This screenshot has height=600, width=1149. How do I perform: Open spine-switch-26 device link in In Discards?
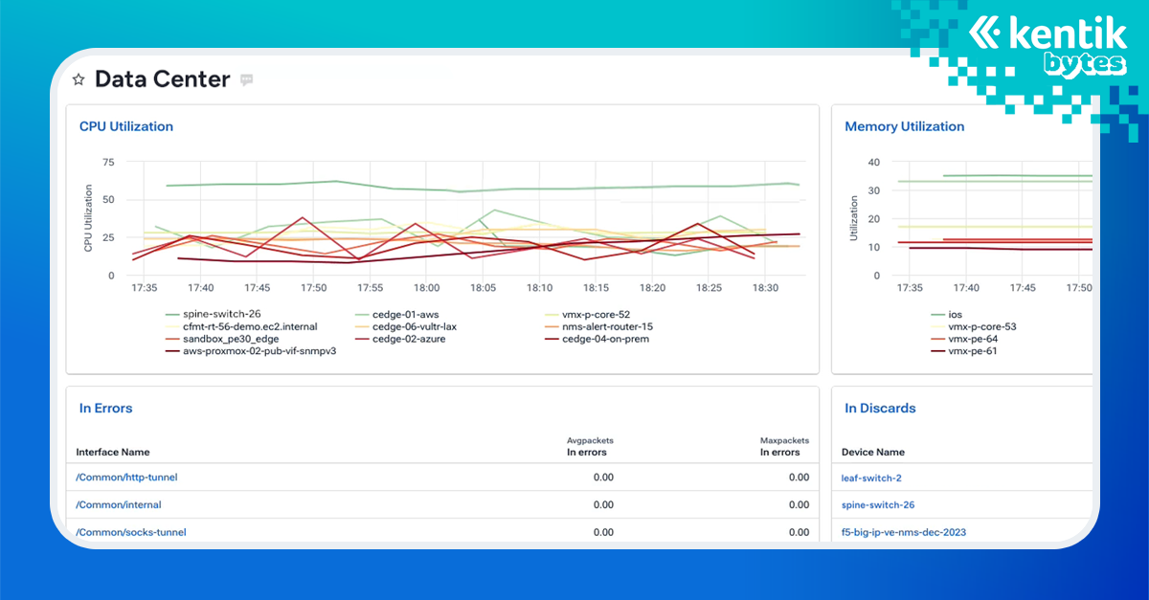[878, 504]
